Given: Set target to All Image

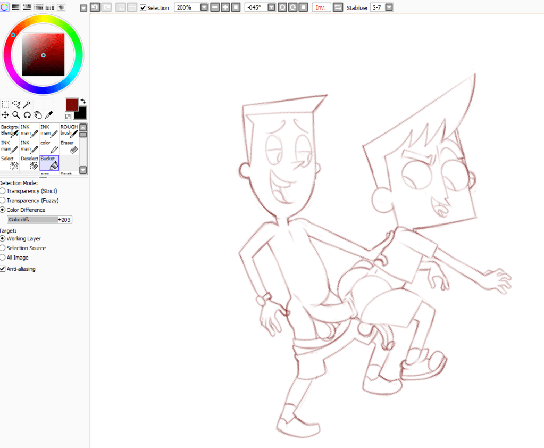Looking at the screenshot, I should 3,258.
